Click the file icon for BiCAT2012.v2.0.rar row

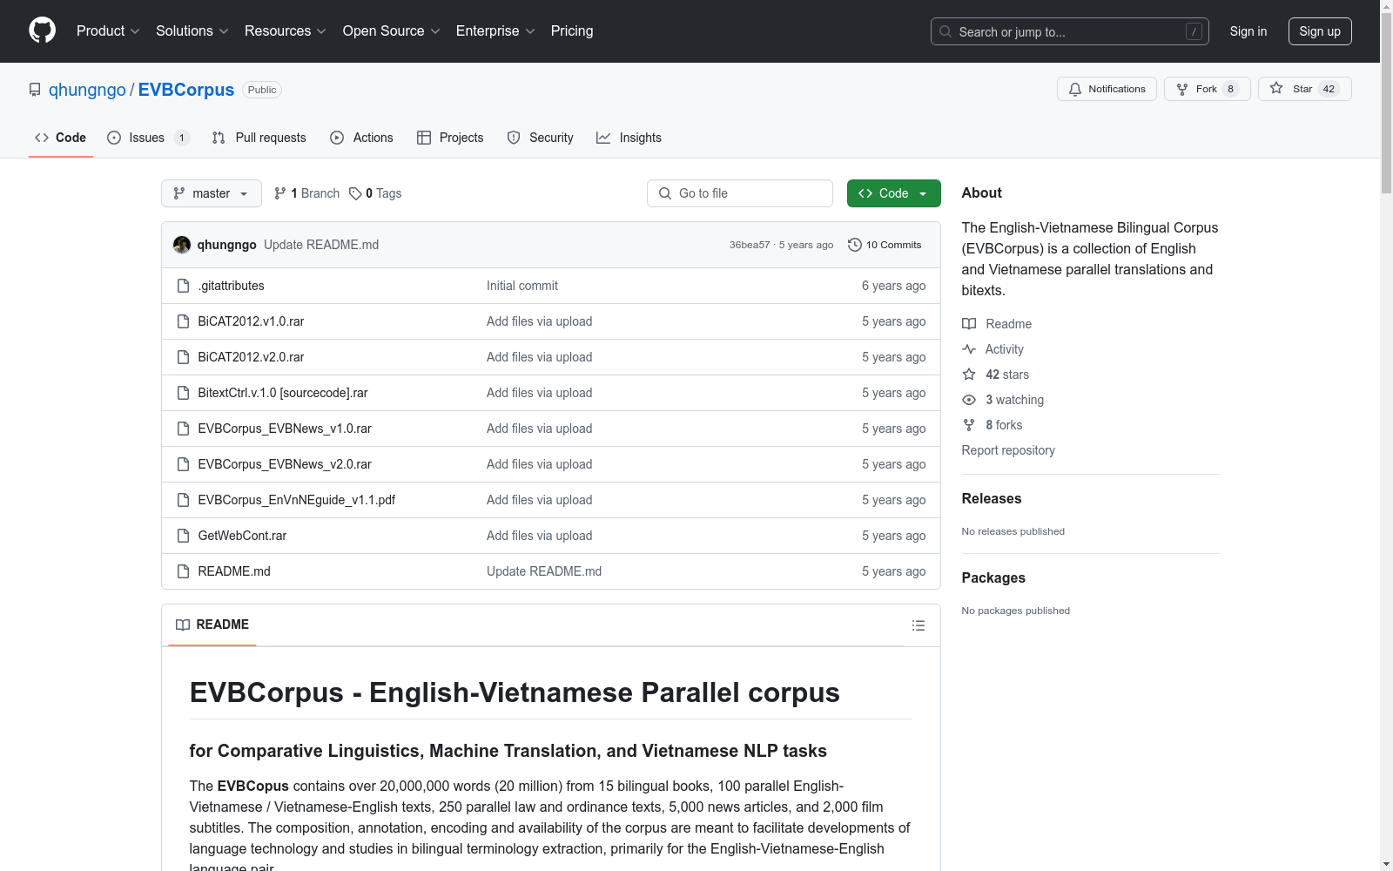pos(183,357)
